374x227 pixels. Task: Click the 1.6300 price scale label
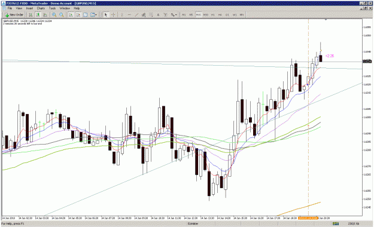tap(367, 117)
